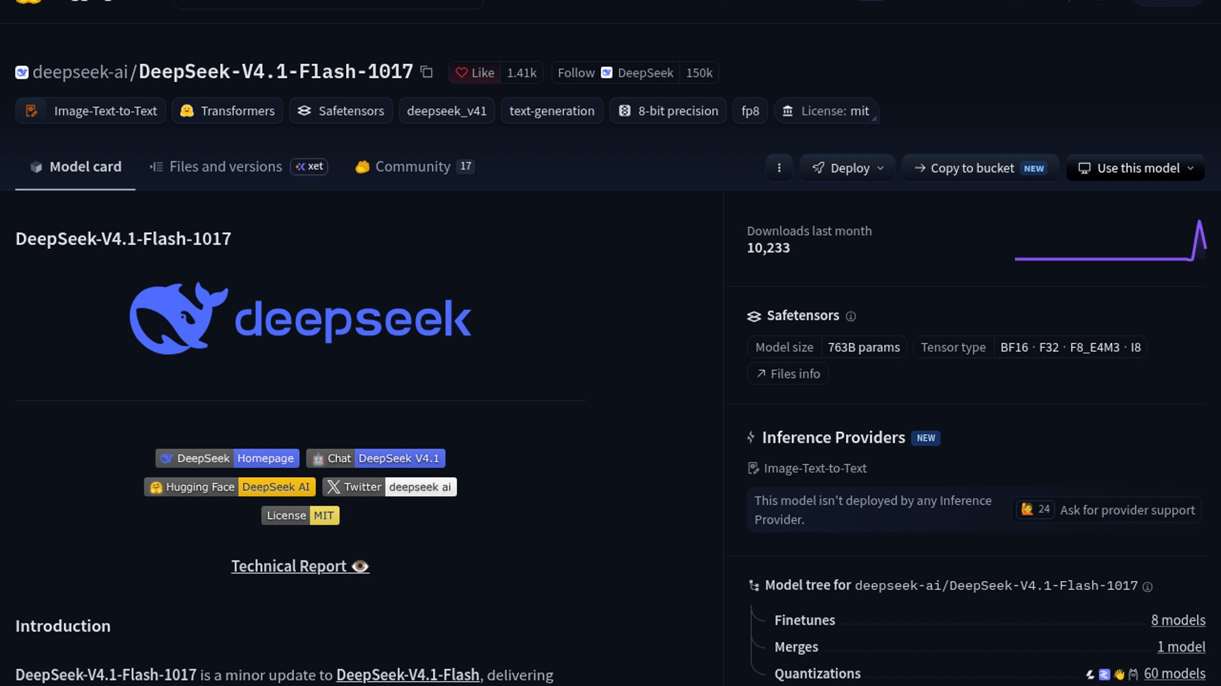Open the License: mit tag
Viewport: 1221px width, 686px height.
(x=825, y=111)
